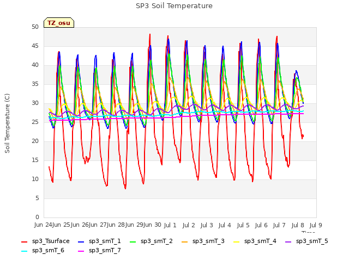
Task: Click the red sp3_Tsurface legend swatch
Action: (x=24, y=241)
